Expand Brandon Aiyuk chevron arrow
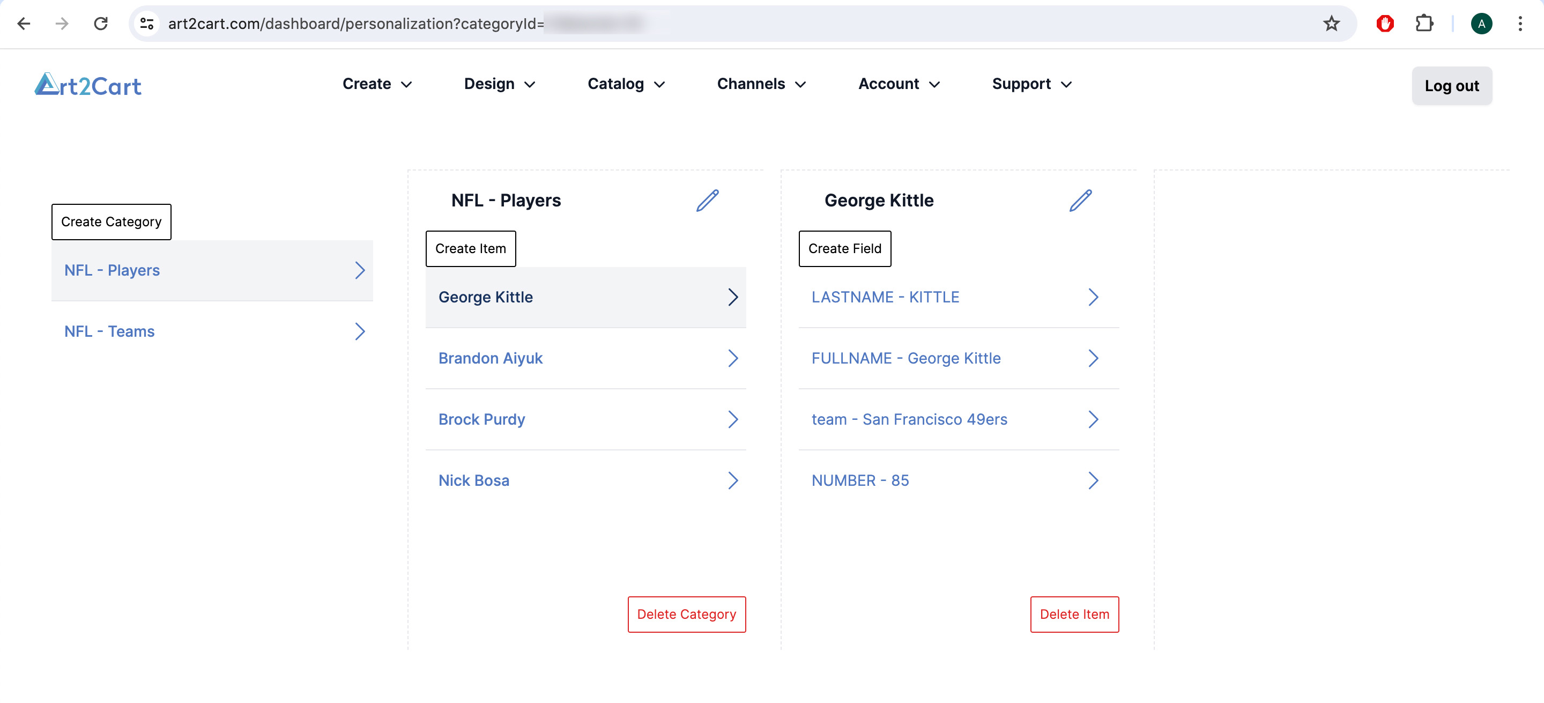Screen dimensions: 1544x703 [x=732, y=358]
